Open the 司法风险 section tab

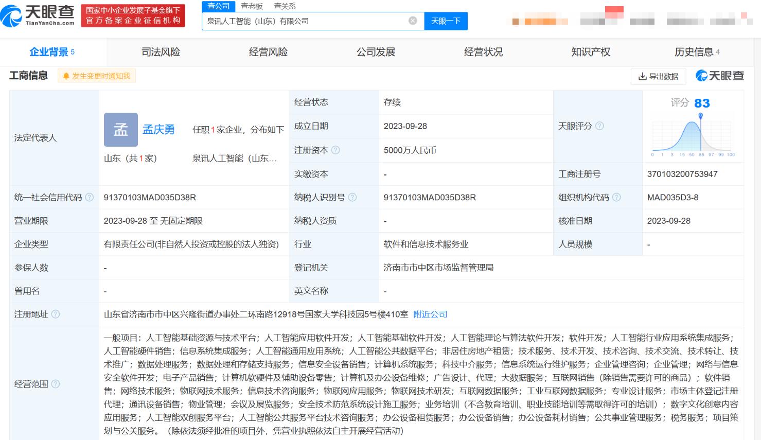click(x=160, y=51)
